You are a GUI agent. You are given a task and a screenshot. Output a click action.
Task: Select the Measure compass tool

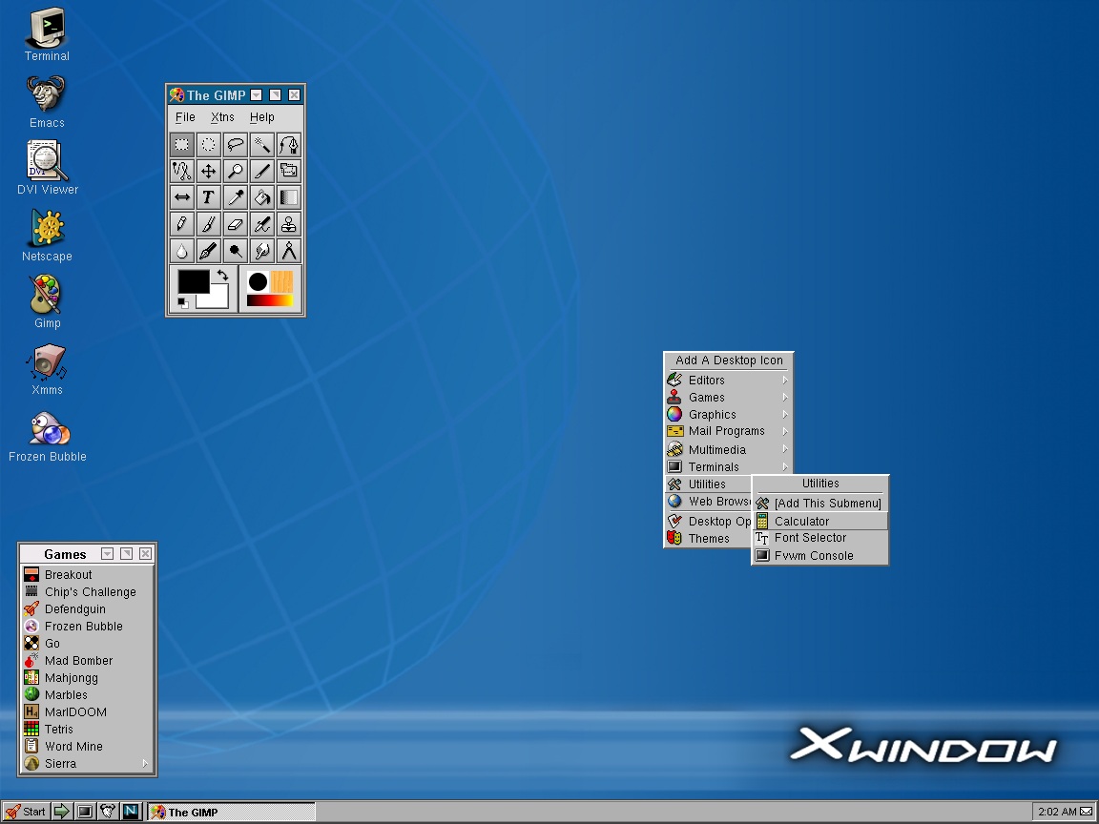point(289,251)
